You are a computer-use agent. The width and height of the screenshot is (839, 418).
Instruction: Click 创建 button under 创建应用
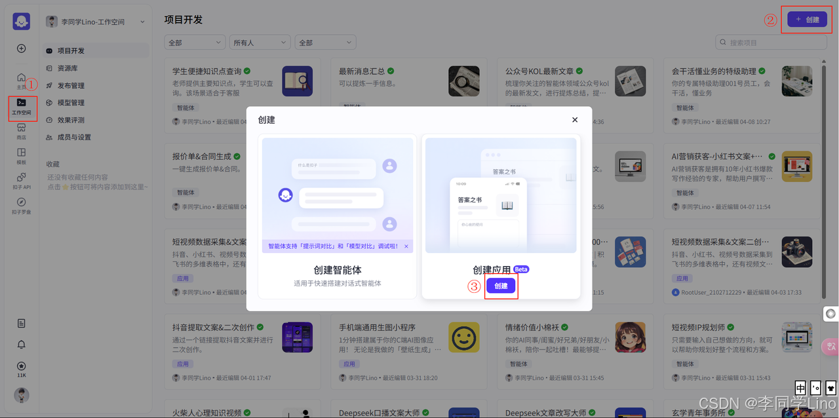tap(501, 286)
